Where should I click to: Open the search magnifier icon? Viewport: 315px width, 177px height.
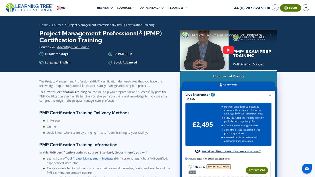point(275,8)
